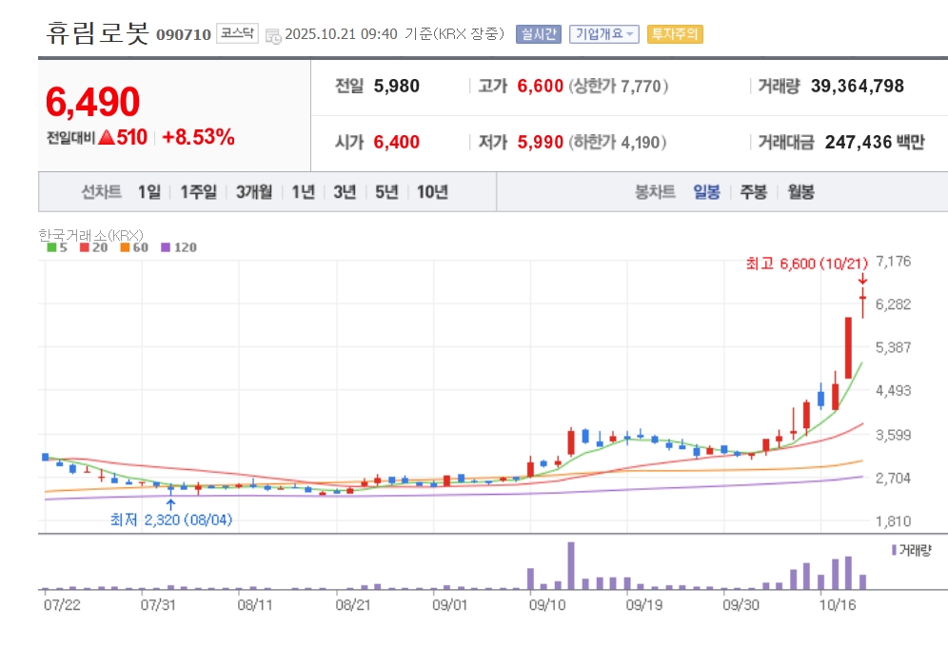Expand the 기업개요 dropdown
The height and width of the screenshot is (667, 948).
click(603, 34)
